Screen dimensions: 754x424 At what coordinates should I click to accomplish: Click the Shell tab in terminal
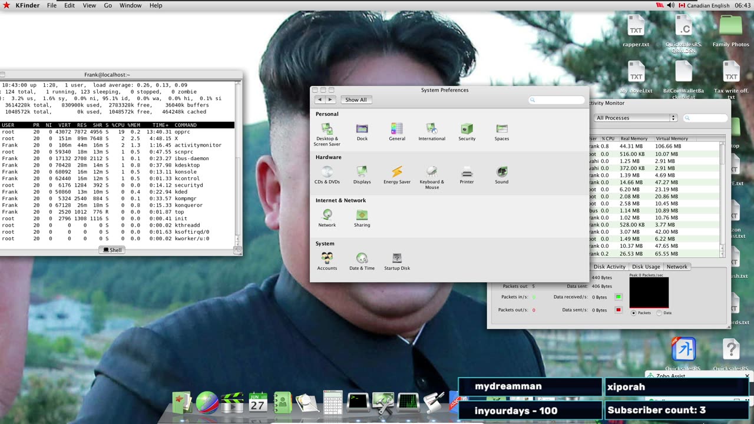[112, 250]
